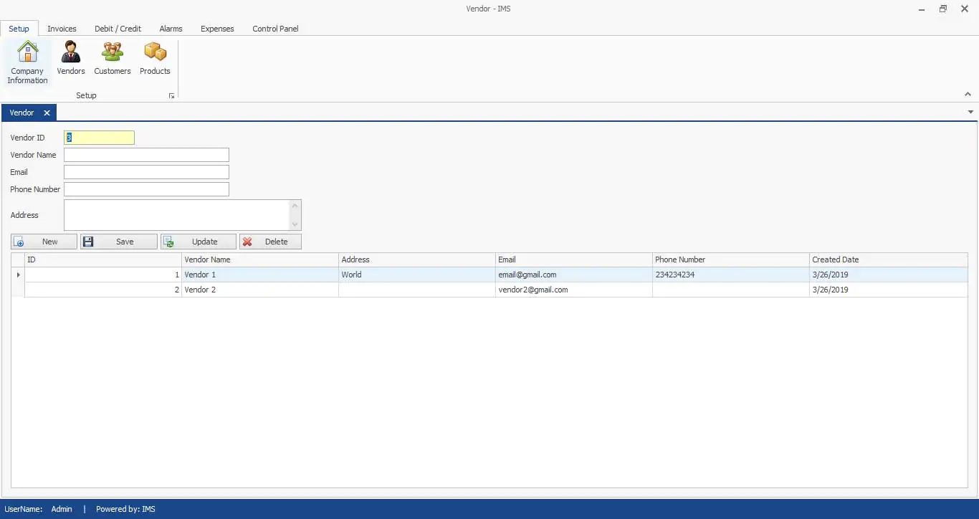The height and width of the screenshot is (519, 979).
Task: Open the Customers ribbon icon
Action: (x=113, y=59)
